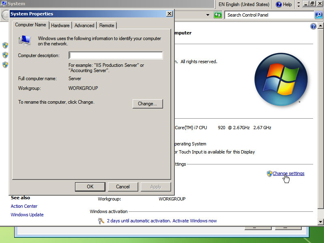Viewport: 324px width, 243px height.
Task: Open the address bar dropdown arrow
Action: (208, 15)
